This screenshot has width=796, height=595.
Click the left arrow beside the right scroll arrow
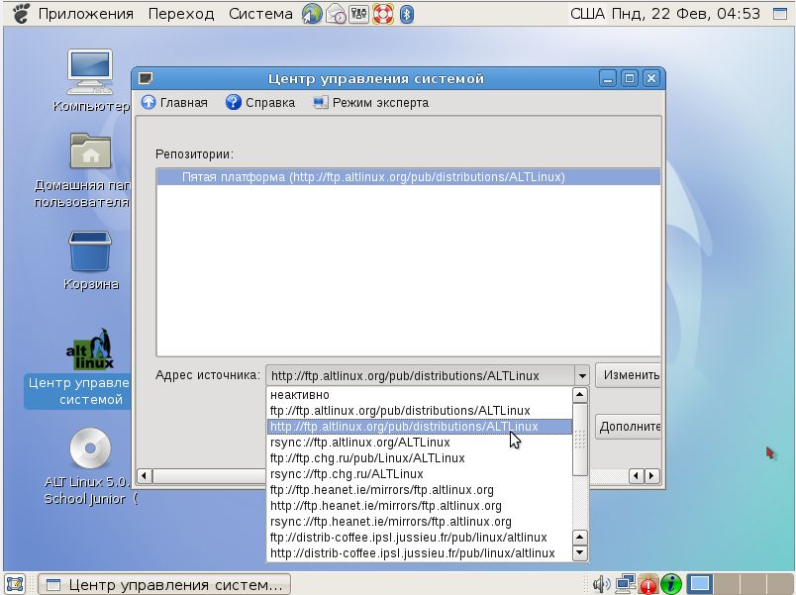click(637, 475)
